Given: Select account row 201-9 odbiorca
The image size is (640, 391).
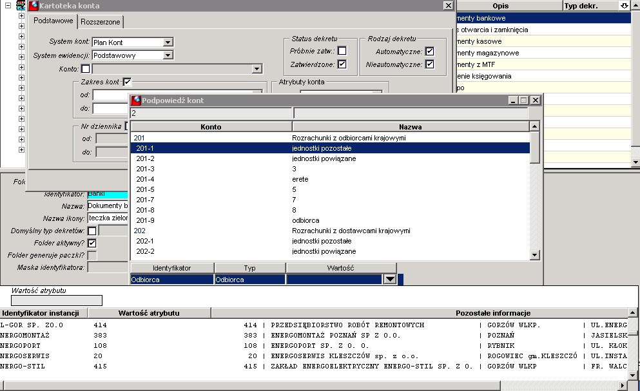Looking at the screenshot, I should pos(330,220).
